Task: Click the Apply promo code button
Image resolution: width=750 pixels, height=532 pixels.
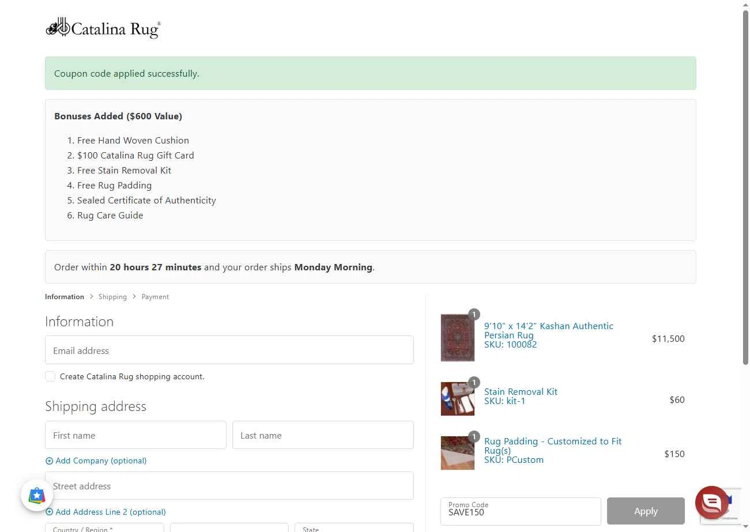Action: pos(646,511)
